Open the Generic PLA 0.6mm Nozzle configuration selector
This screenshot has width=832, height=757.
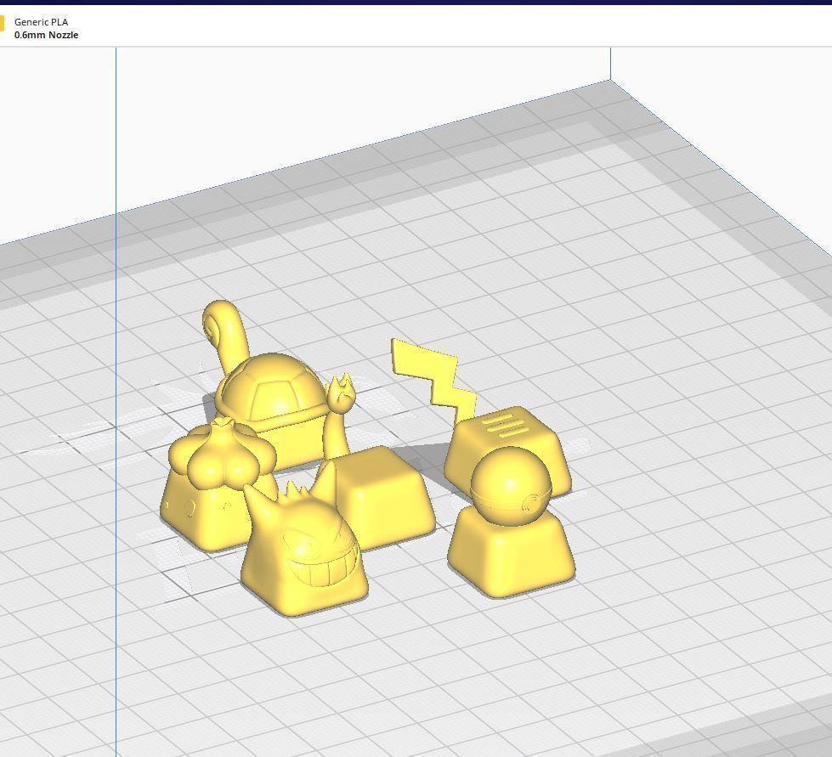click(40, 28)
